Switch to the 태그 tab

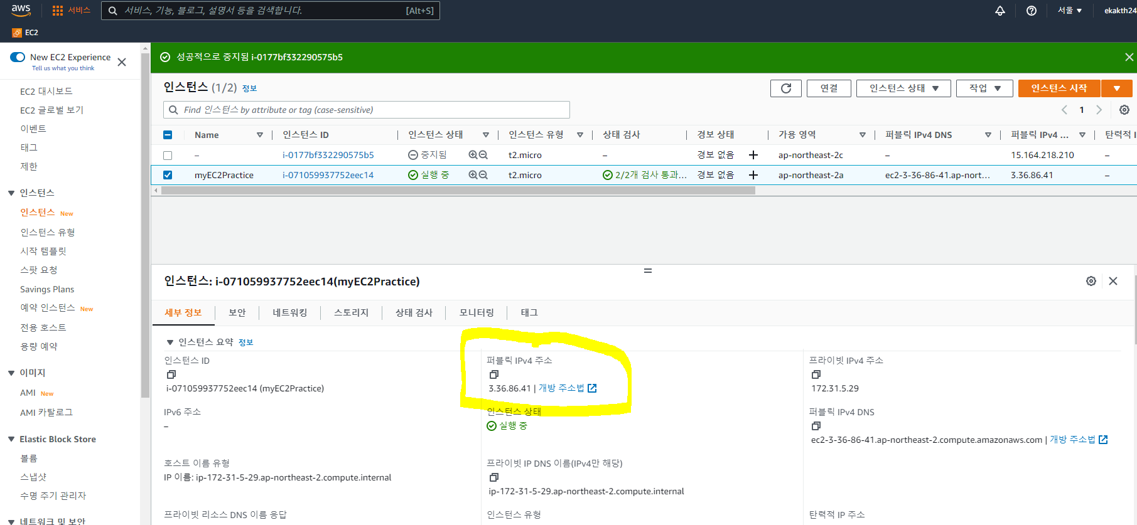click(529, 312)
